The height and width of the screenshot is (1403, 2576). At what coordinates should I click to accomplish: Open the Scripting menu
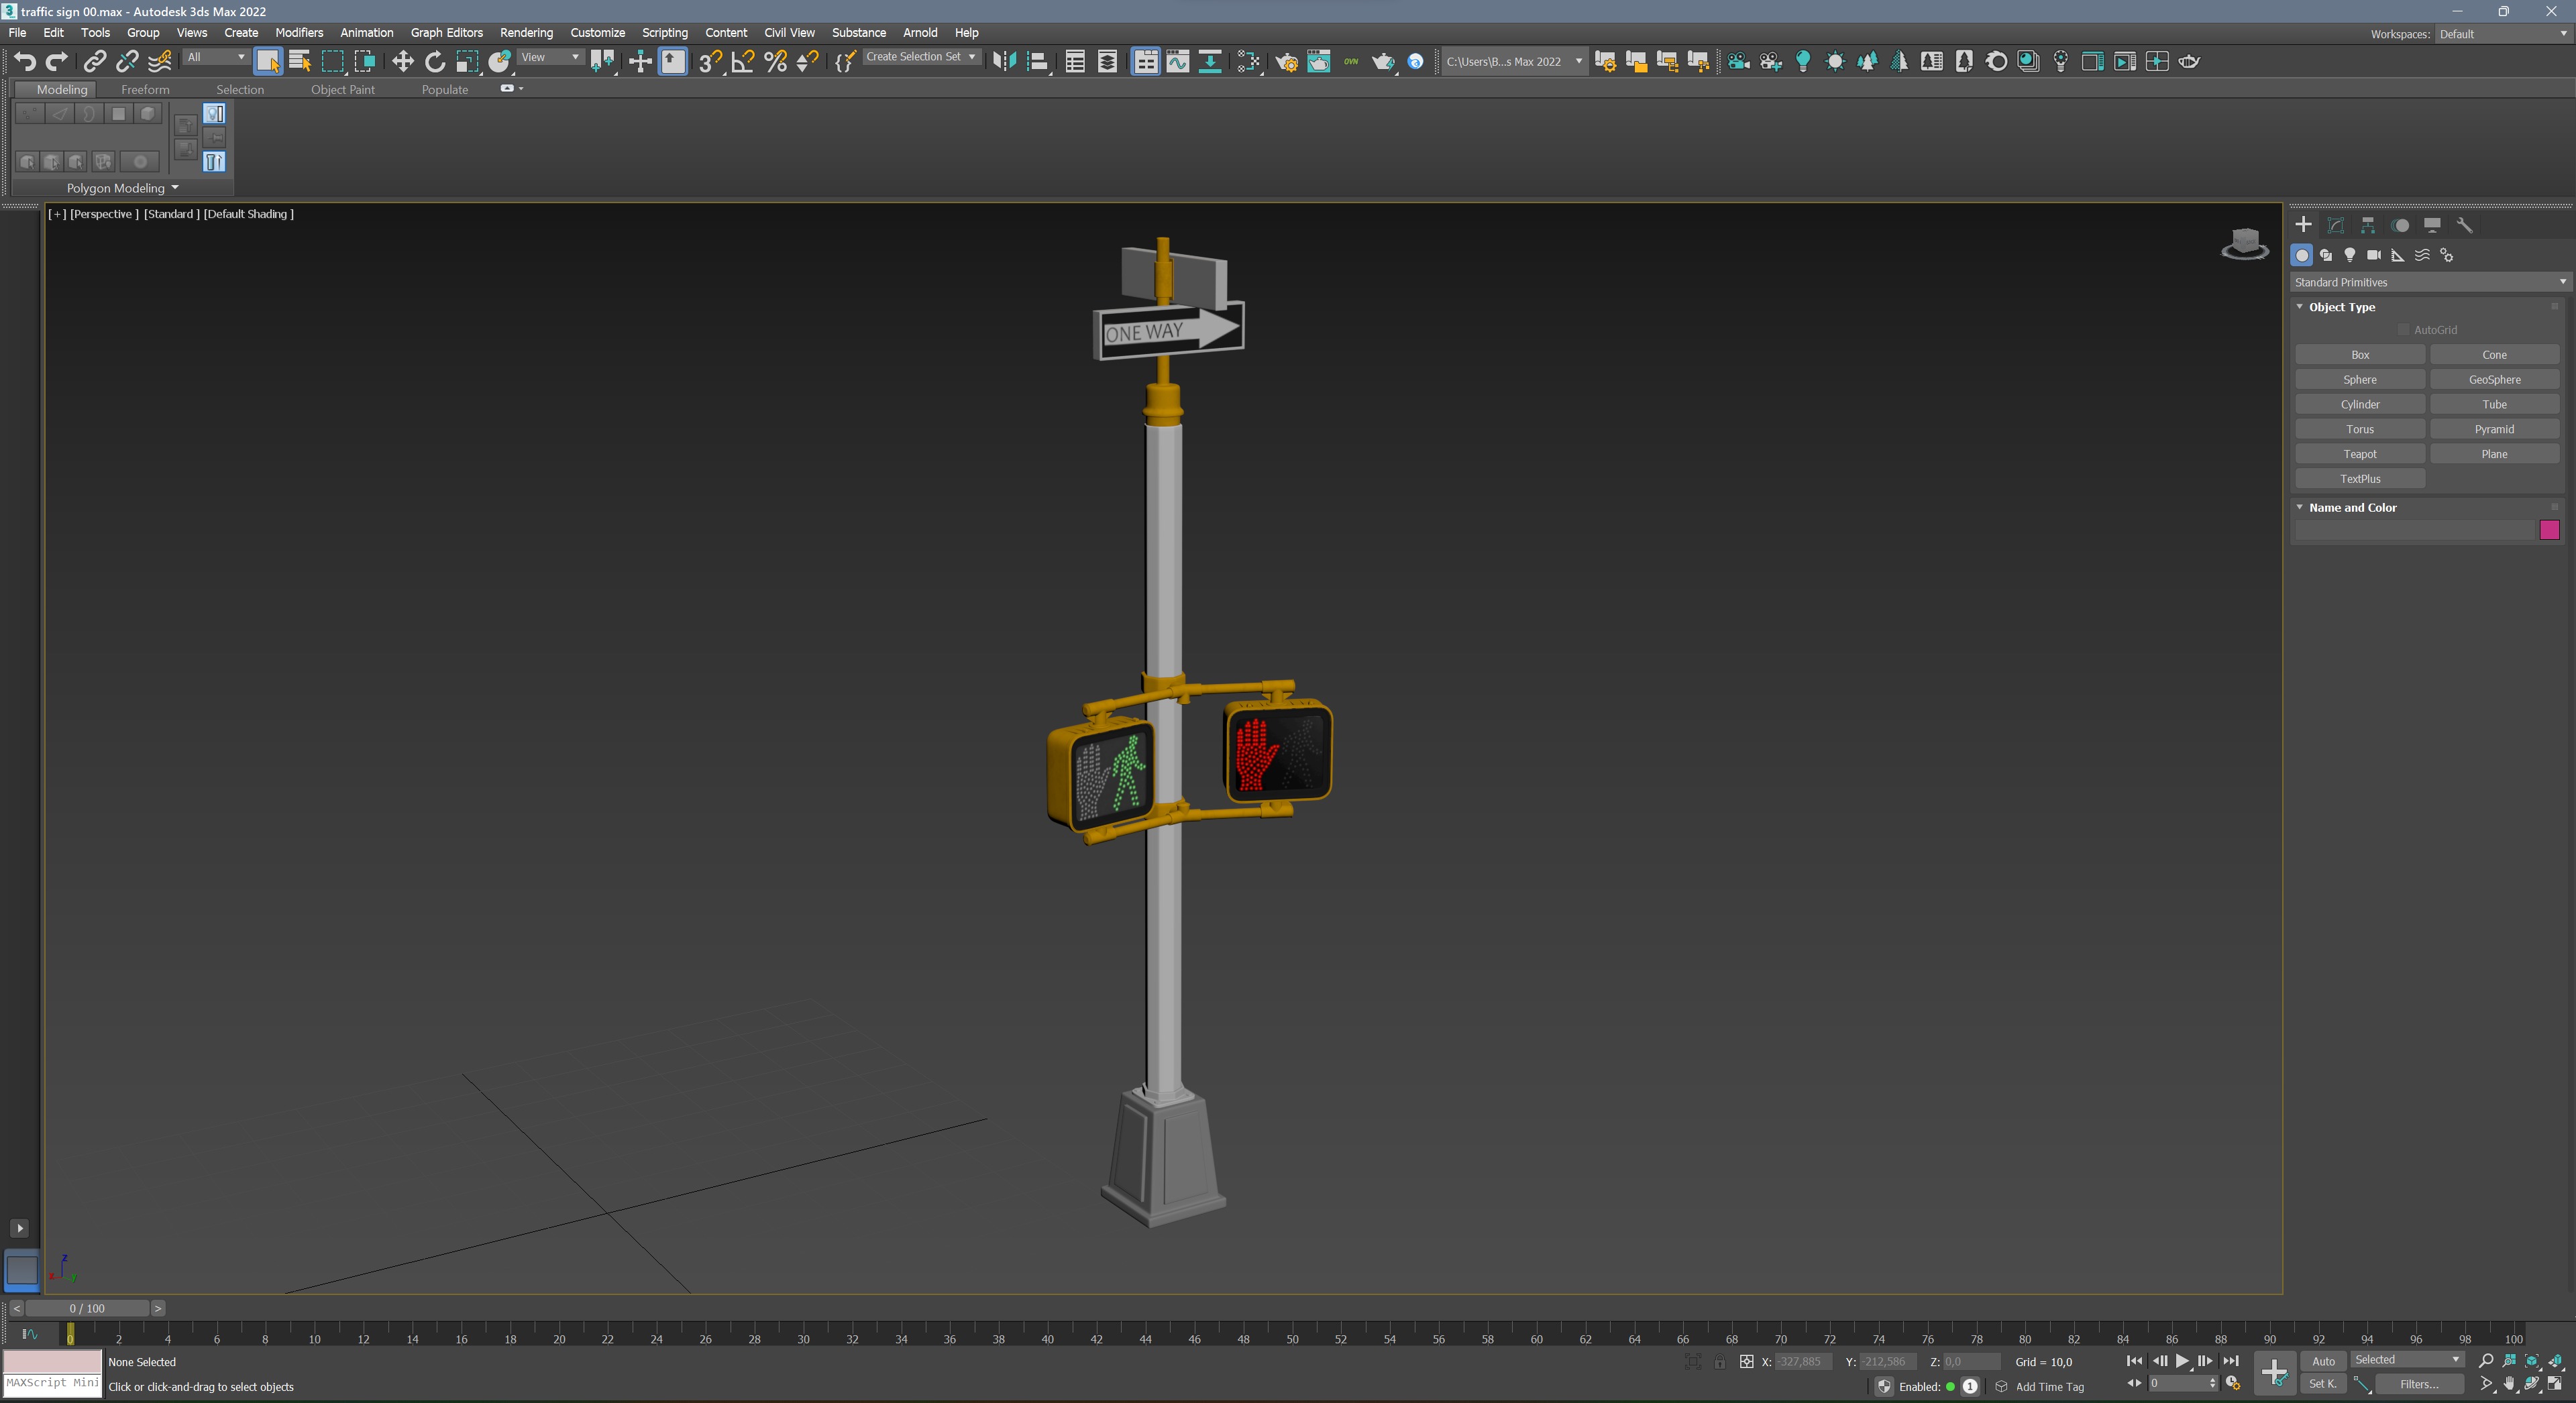click(x=664, y=33)
